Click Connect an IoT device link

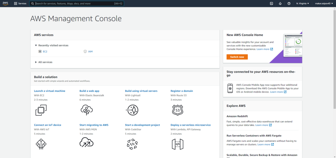pyautogui.click(x=48, y=125)
